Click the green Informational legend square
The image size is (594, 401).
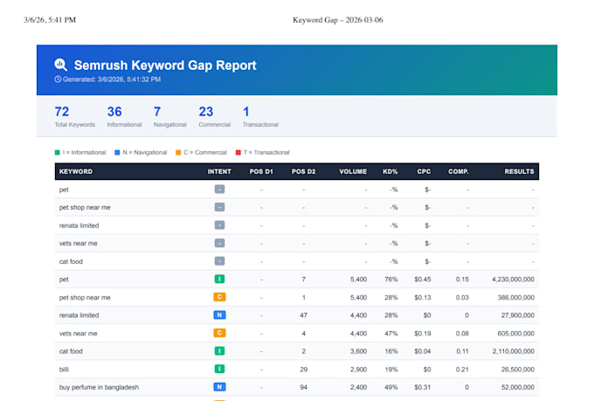click(57, 152)
